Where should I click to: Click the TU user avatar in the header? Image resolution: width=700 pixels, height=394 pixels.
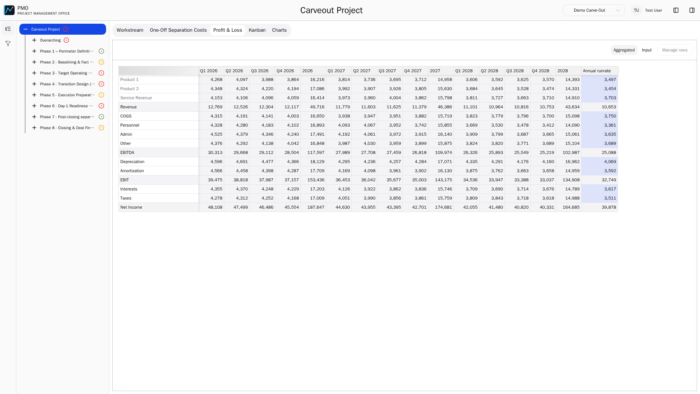636,10
